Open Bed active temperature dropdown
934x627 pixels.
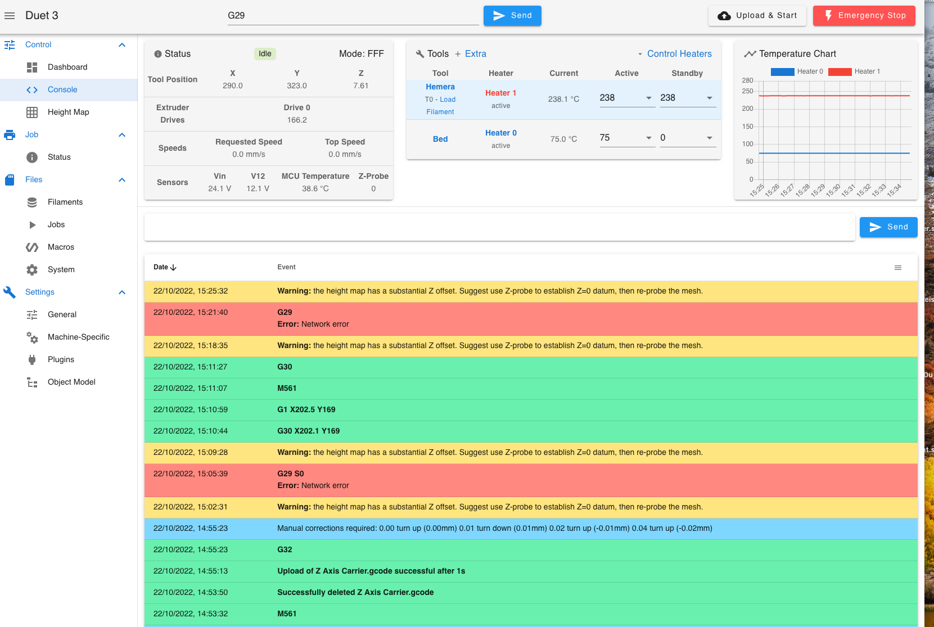tap(649, 138)
